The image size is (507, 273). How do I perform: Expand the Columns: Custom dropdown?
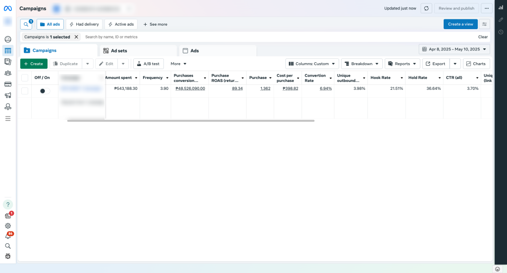312,64
